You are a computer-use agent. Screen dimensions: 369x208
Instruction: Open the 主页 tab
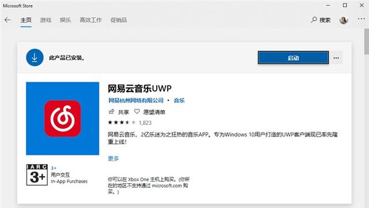coord(26,20)
